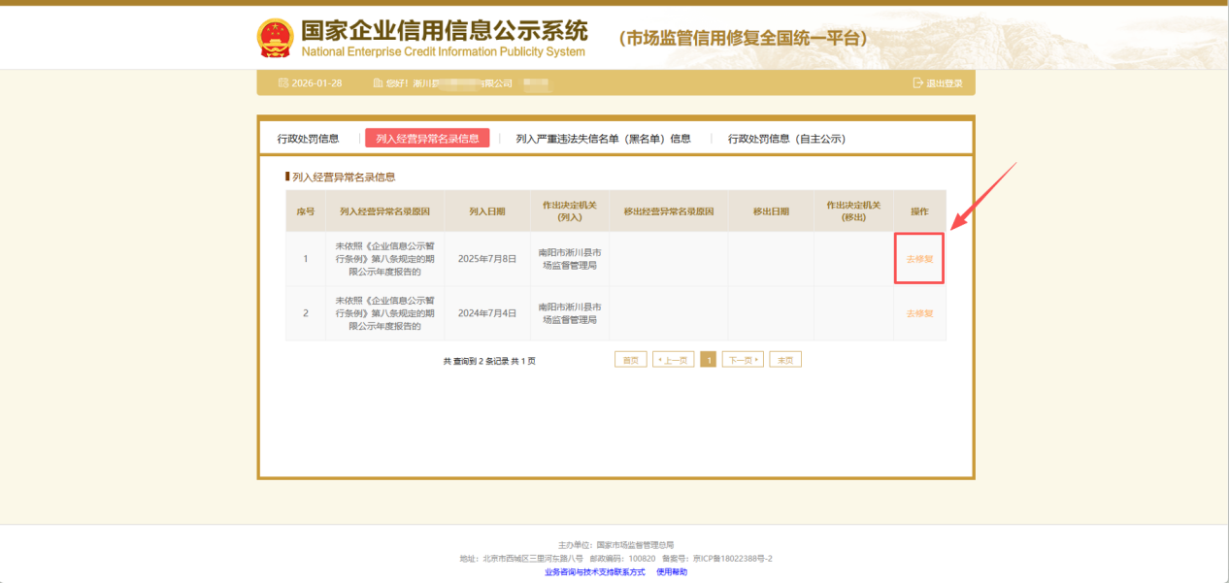Click the 退出登录 logout icon
The height and width of the screenshot is (583, 1229).
pos(917,83)
